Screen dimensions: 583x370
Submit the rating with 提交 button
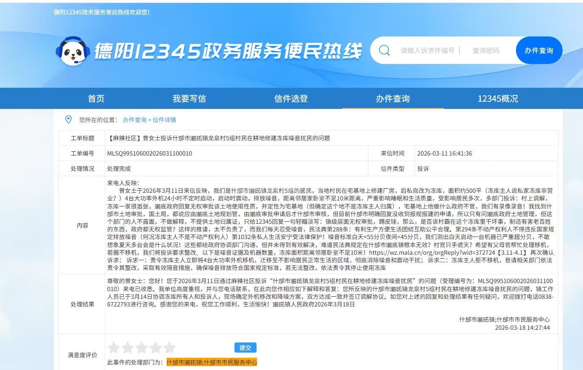(245, 348)
